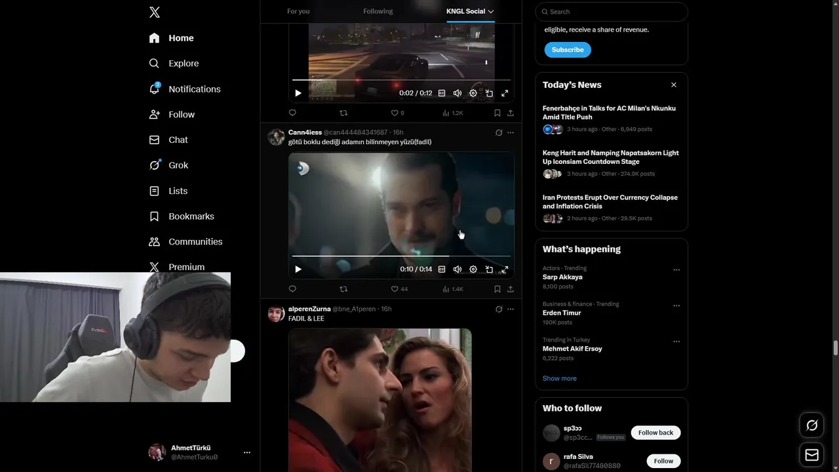This screenshot has width=839, height=472.
Task: Open Lists in the sidebar
Action: [x=168, y=191]
